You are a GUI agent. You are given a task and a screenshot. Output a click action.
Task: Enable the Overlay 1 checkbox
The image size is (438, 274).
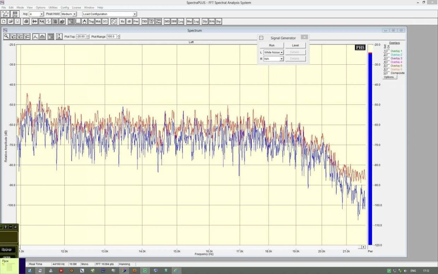point(389,51)
